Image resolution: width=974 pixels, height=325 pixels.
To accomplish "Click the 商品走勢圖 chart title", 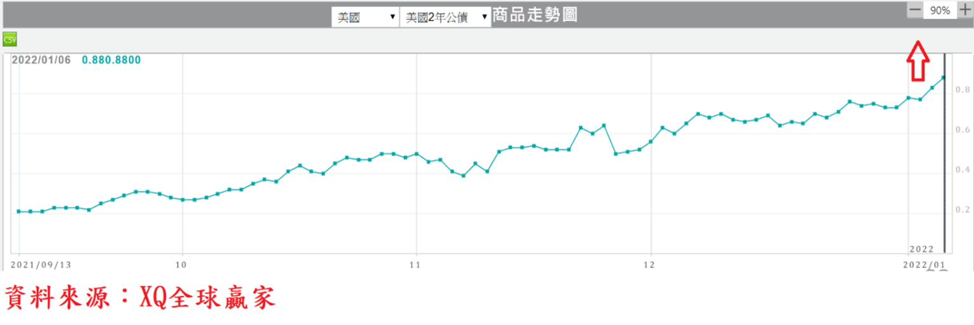I will pos(535,15).
